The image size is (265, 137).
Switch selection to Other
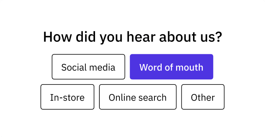tap(203, 97)
